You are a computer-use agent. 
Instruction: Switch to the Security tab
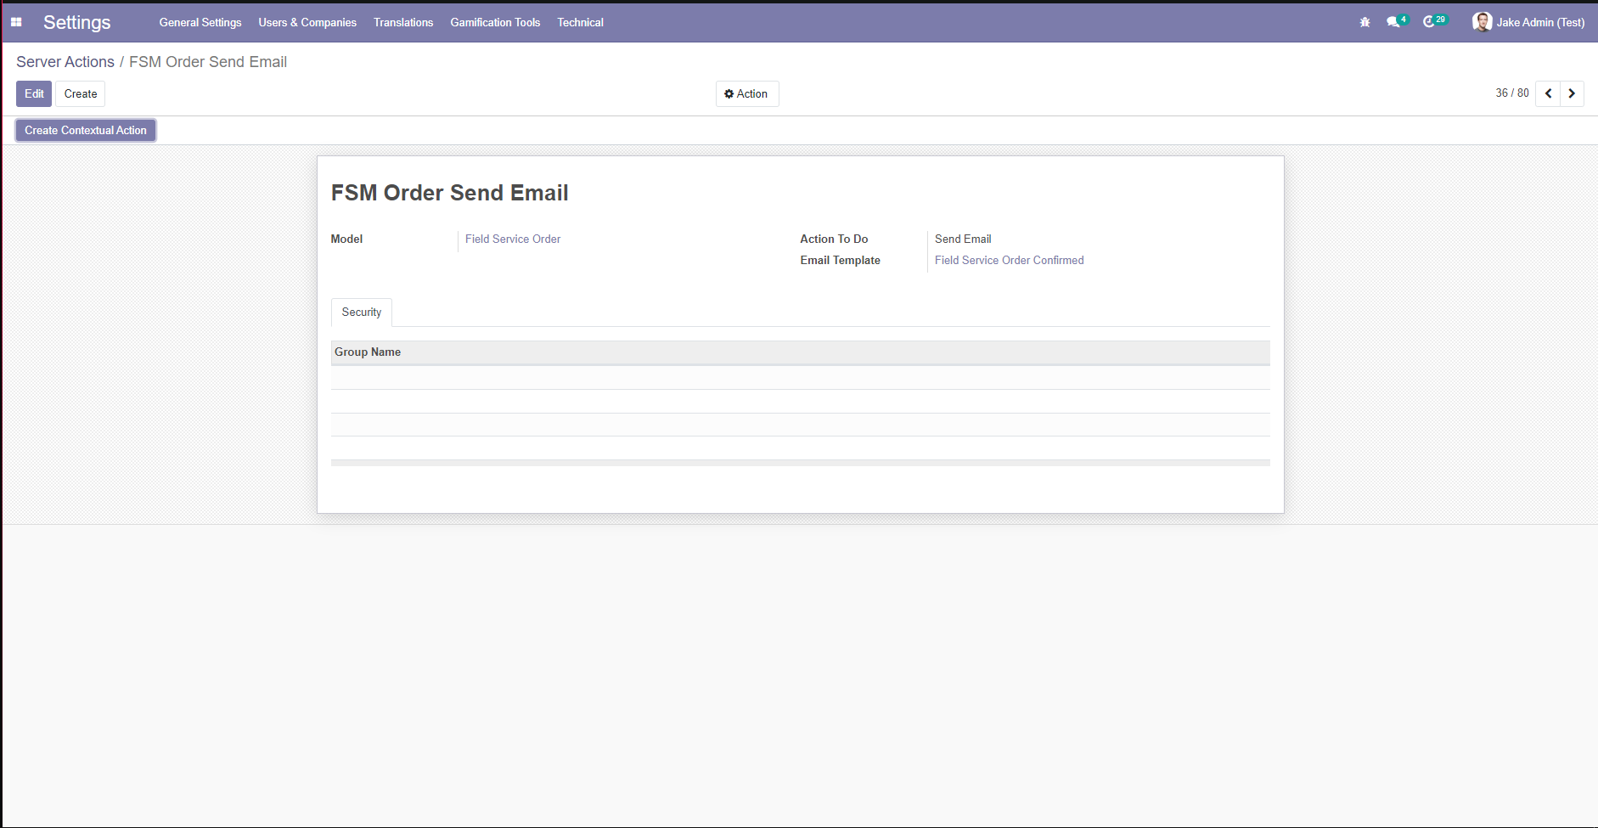(x=361, y=312)
